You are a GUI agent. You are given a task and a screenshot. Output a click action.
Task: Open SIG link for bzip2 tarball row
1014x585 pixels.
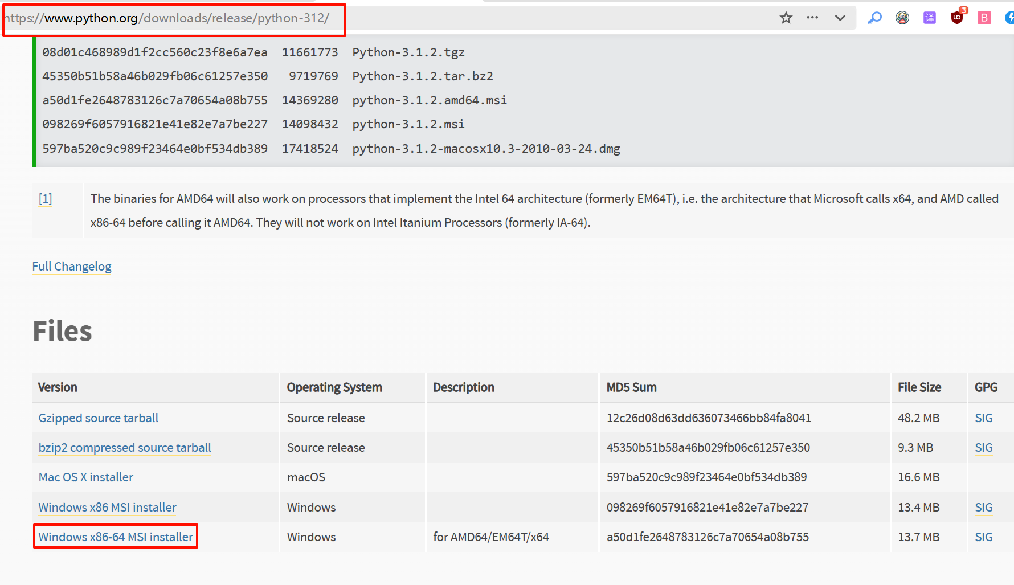[984, 448]
